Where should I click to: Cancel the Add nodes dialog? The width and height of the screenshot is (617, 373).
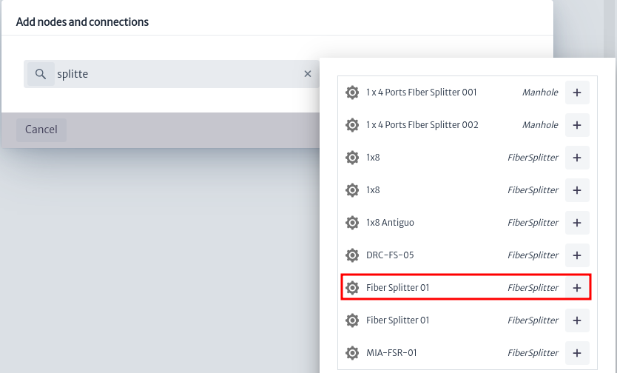coord(41,130)
